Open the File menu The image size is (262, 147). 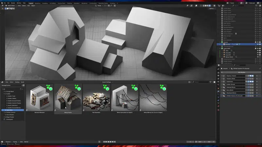click(x=5, y=3)
